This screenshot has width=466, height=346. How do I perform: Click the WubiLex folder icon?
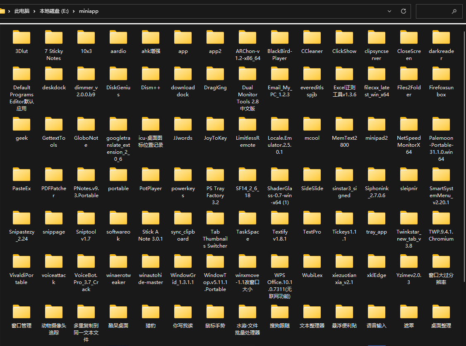point(312,262)
